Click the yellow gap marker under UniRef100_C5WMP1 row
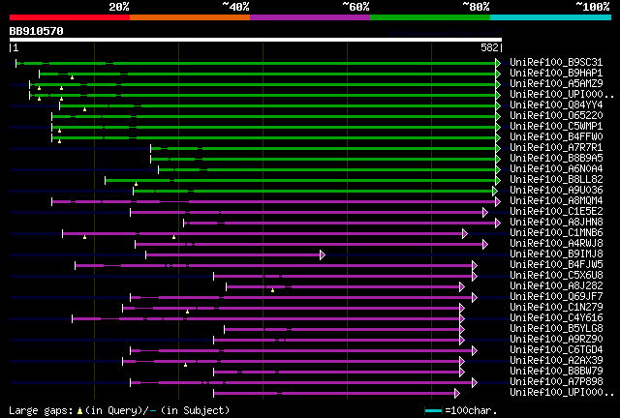This screenshot has height=418, width=620. 59,131
